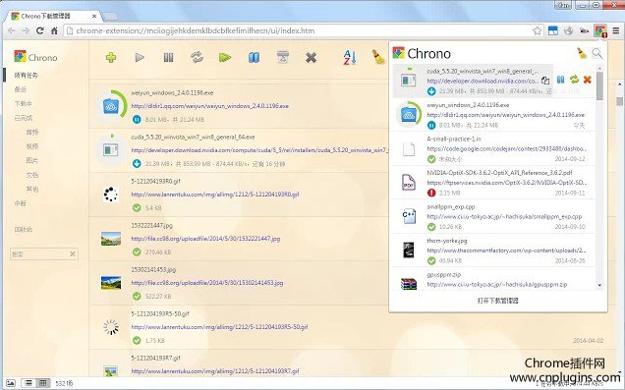Click popup scrollbar down arrow
This screenshot has height=390, width=625.
point(599,285)
